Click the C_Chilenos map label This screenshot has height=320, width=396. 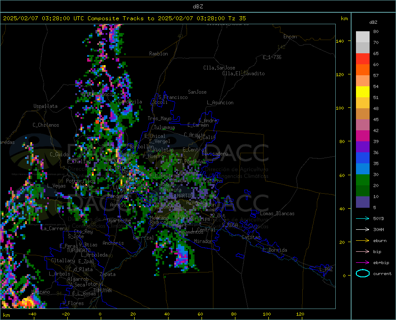click(46, 125)
